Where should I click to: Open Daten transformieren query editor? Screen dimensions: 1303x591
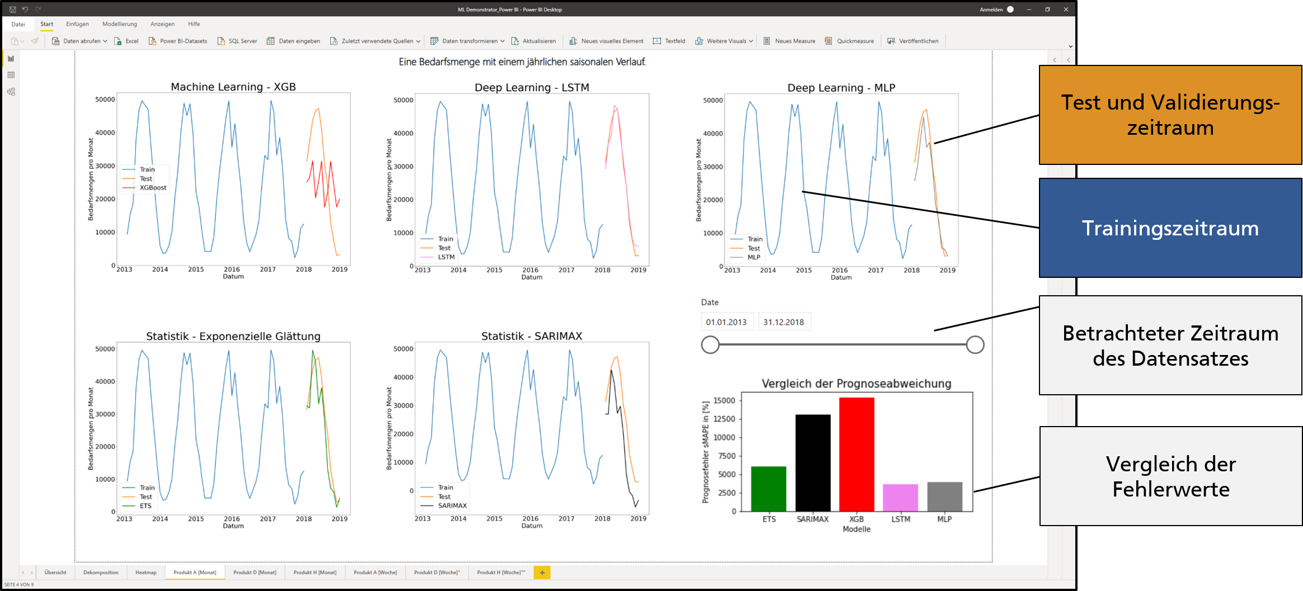coord(467,41)
